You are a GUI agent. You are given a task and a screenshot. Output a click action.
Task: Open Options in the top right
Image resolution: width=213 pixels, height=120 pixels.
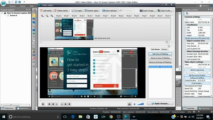click(204, 6)
